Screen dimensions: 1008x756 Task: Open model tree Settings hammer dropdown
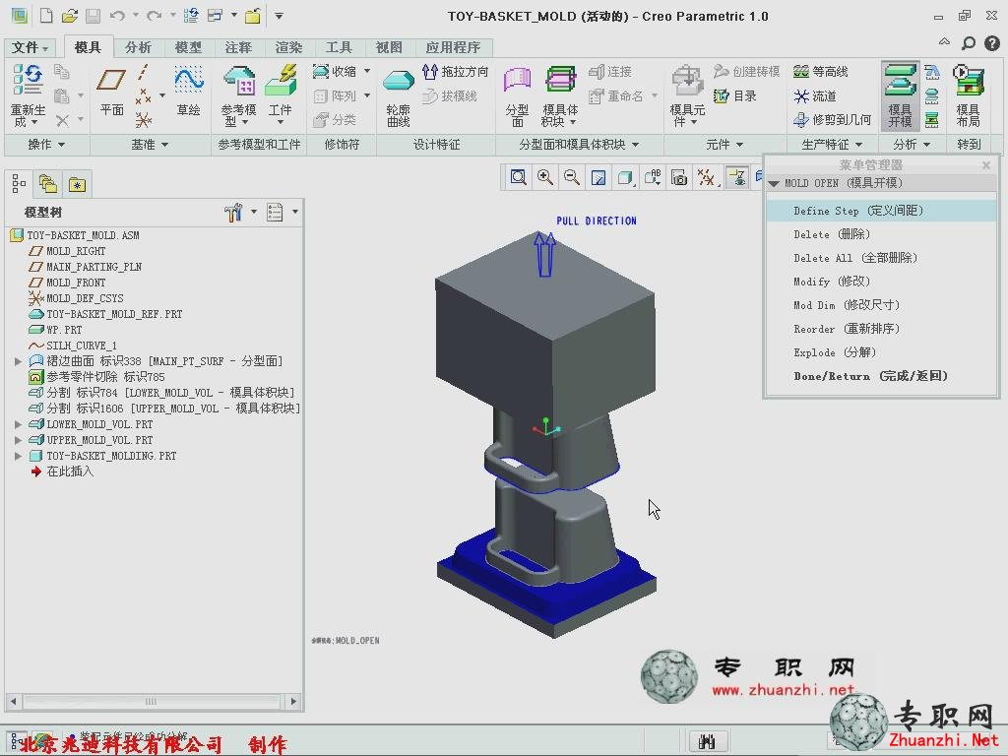coord(241,212)
